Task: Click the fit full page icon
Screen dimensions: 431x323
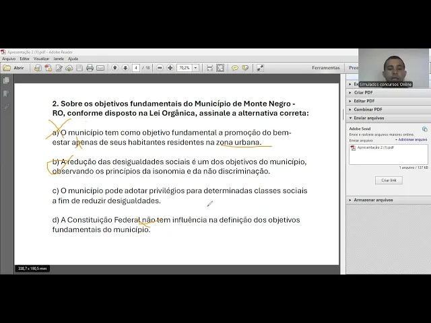Action: 220,68
